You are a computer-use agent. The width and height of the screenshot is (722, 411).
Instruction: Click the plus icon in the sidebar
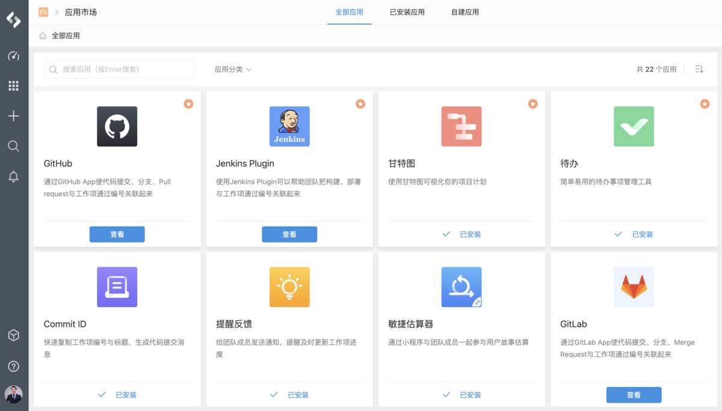point(13,115)
